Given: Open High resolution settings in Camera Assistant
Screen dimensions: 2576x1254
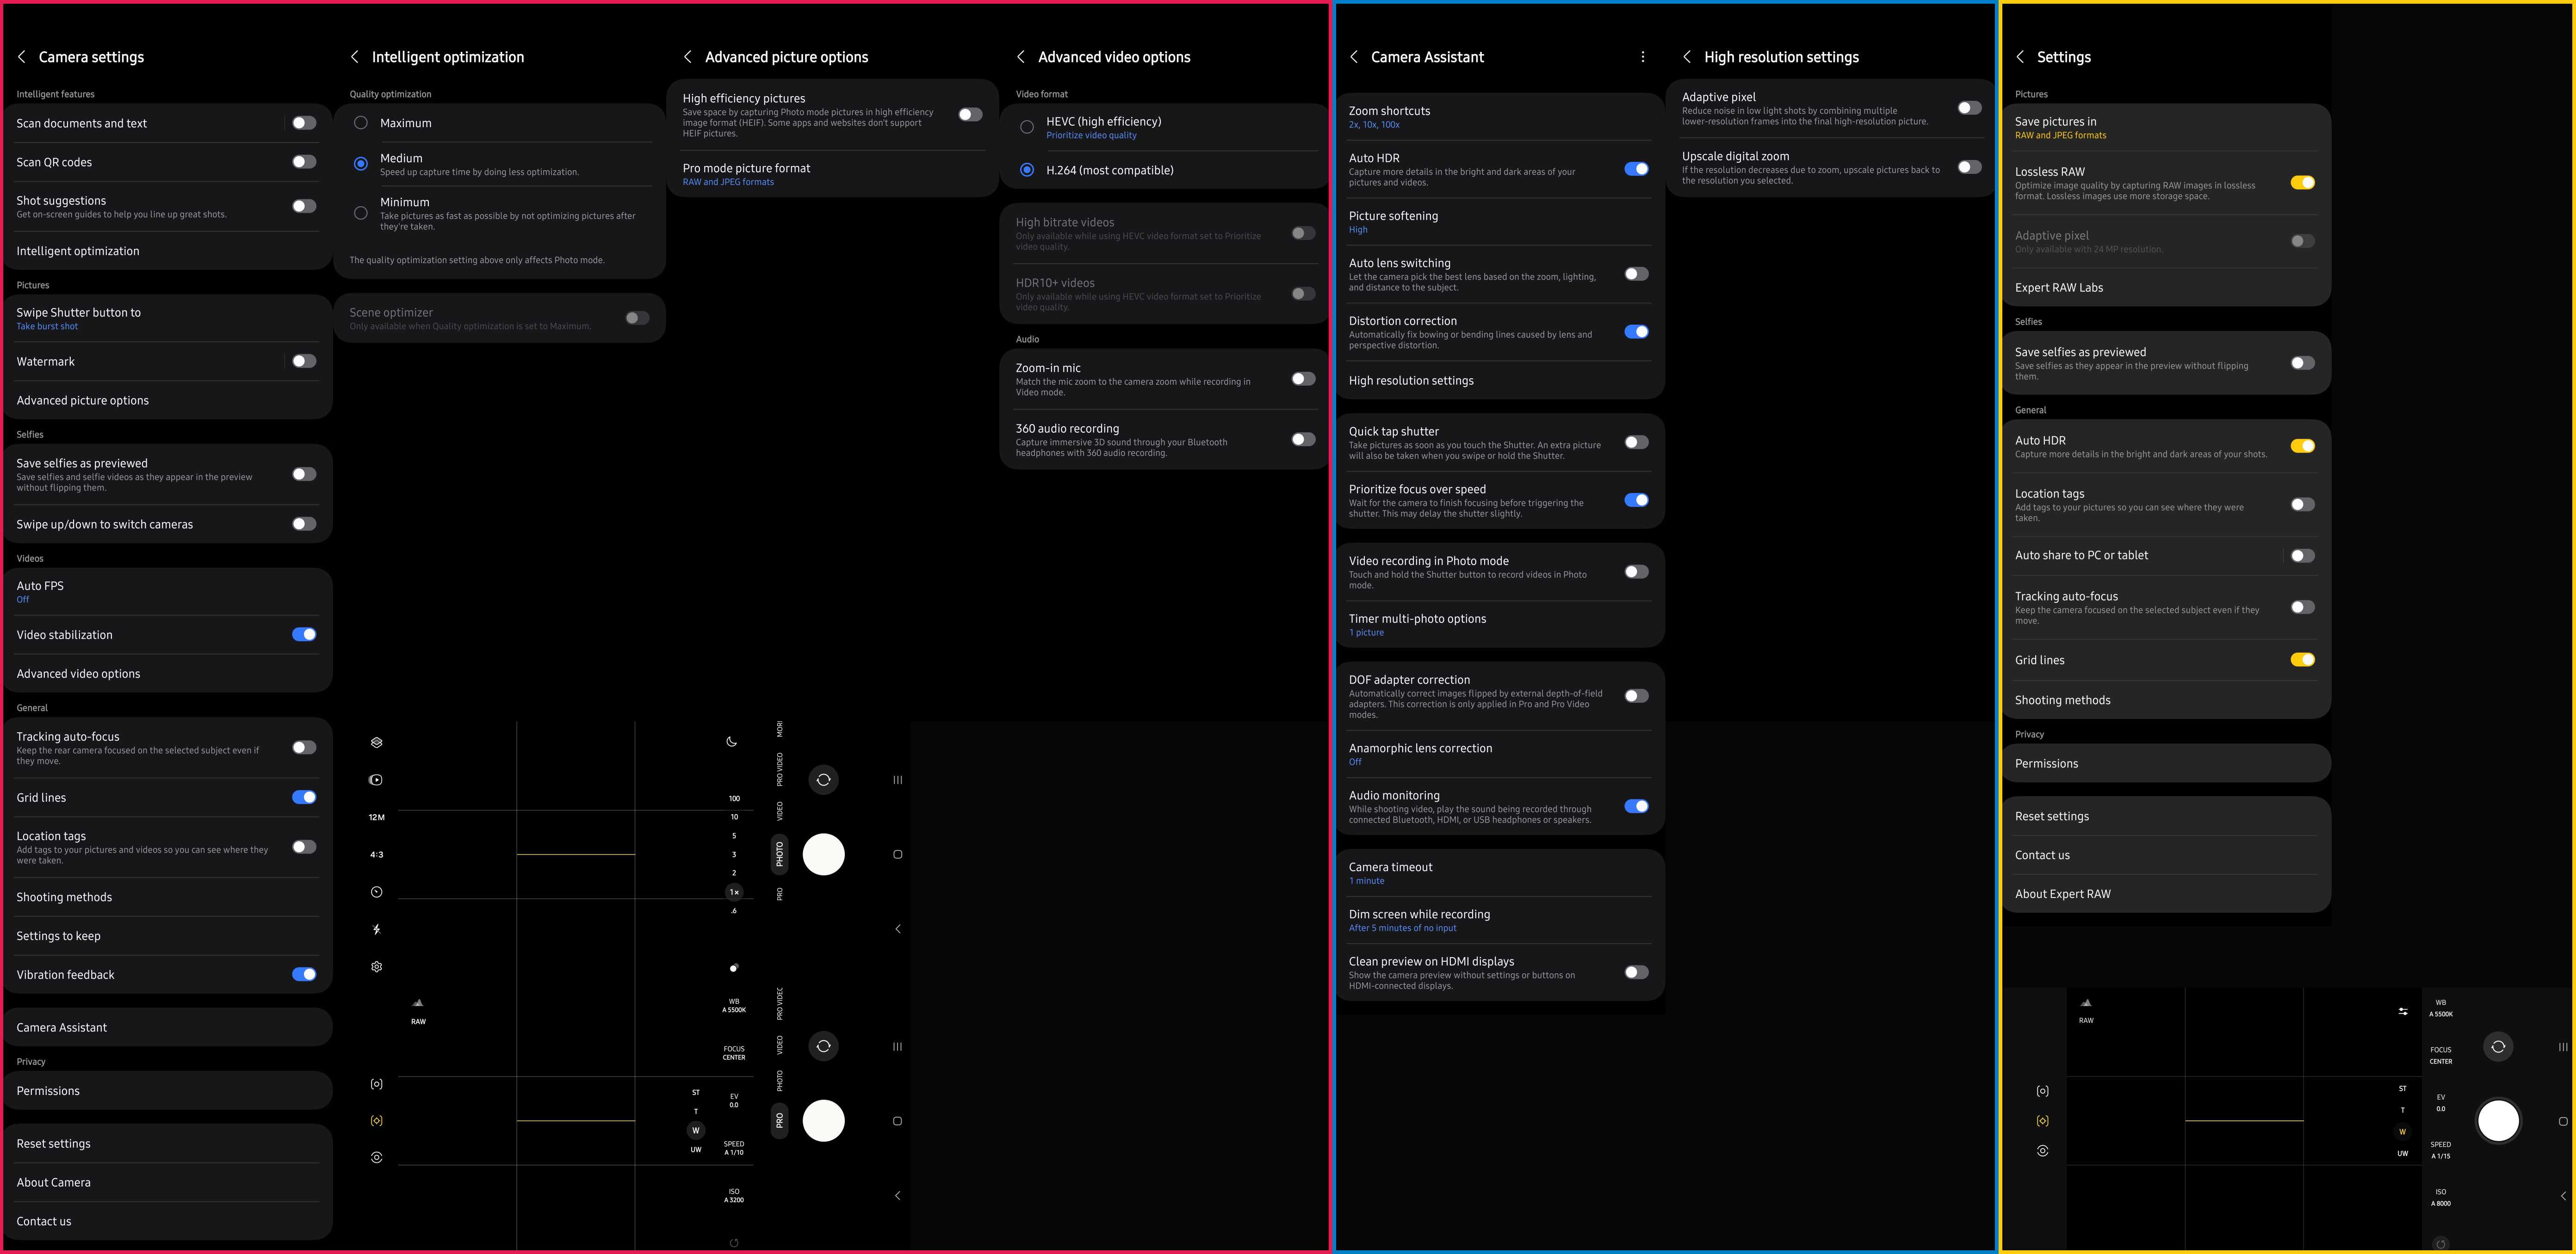Looking at the screenshot, I should [x=1500, y=381].
